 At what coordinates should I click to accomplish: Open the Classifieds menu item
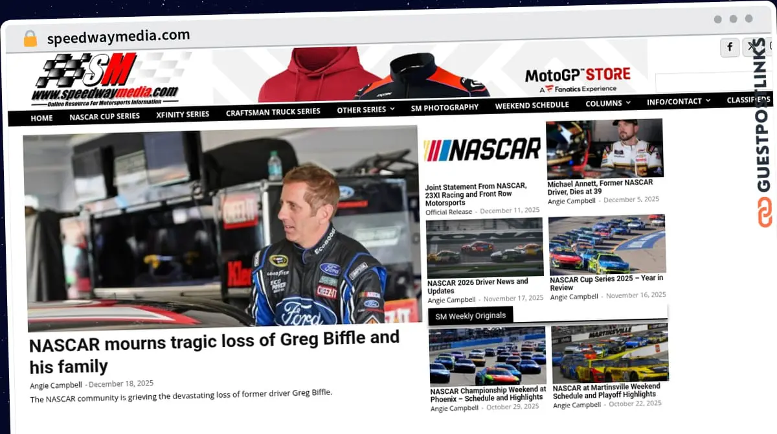point(749,100)
